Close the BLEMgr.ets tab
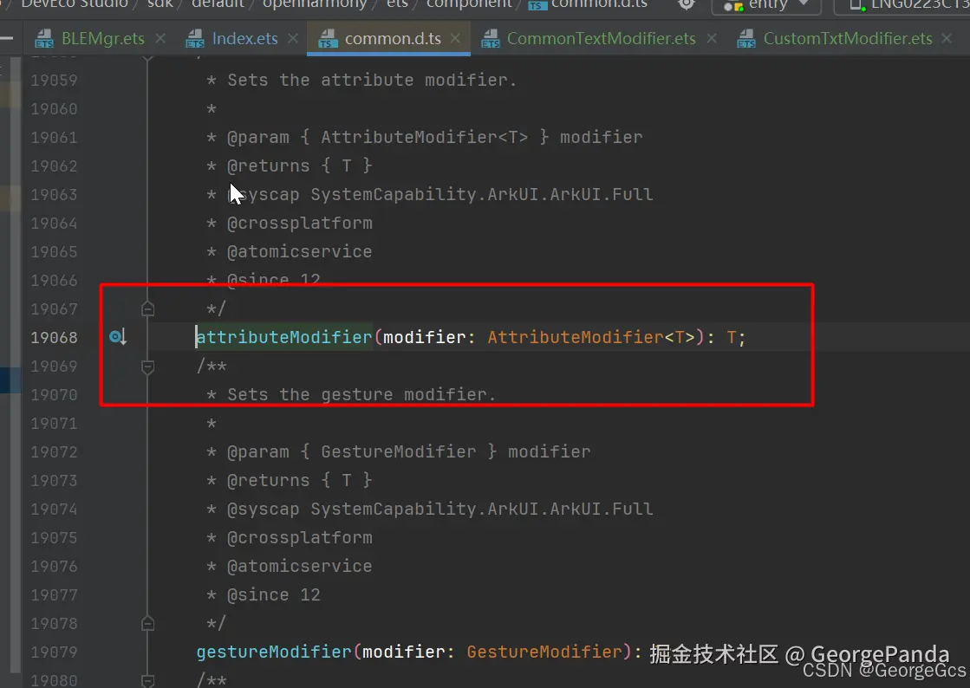 coord(161,38)
